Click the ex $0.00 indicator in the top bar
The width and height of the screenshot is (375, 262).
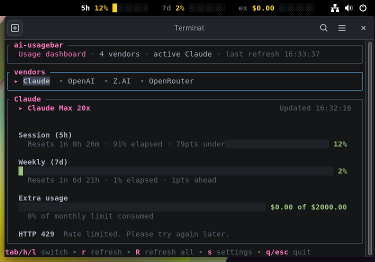pyautogui.click(x=276, y=8)
